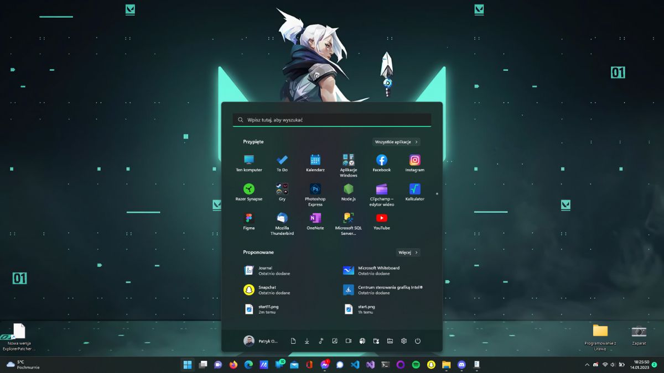Viewport: 664px width, 373px height.
Task: Launch Firefox from the taskbar
Action: (234, 365)
